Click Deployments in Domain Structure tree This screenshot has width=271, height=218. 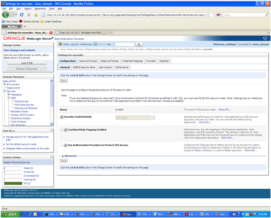coord(13,88)
